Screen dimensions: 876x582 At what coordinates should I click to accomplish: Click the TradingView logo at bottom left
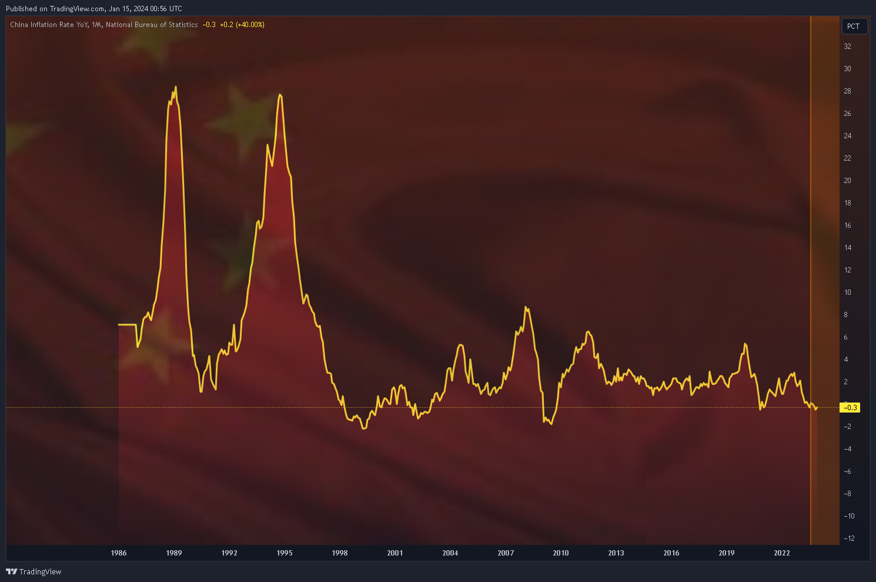[x=34, y=571]
